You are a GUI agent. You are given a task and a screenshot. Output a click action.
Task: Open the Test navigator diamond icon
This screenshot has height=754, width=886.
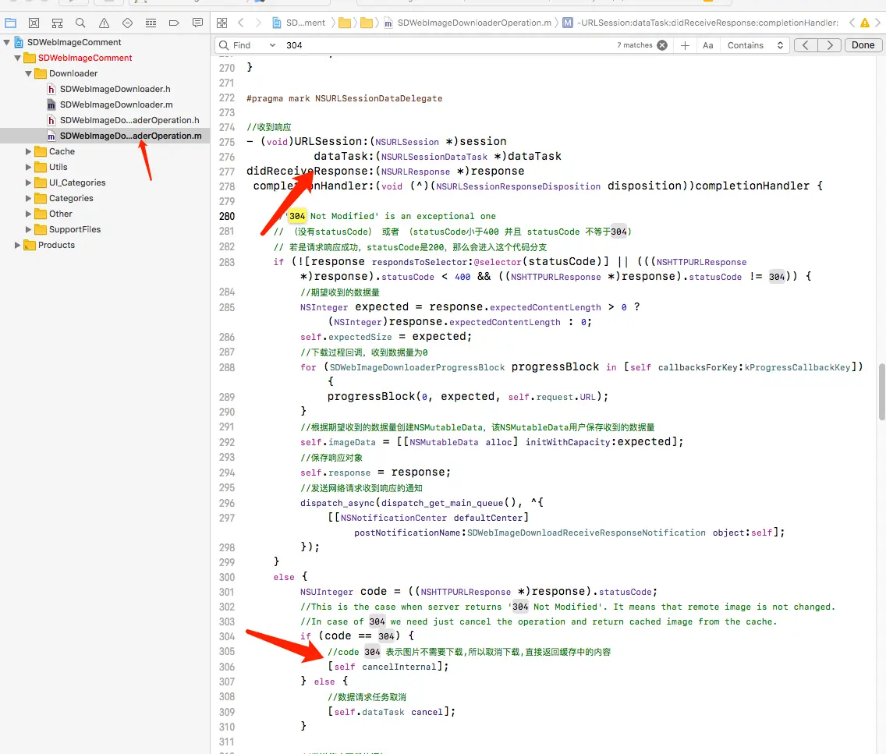tap(127, 23)
